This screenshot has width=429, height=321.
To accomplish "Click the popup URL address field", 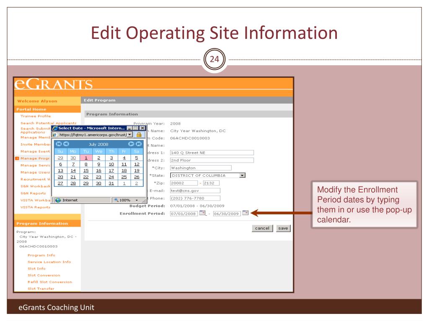I will [93, 135].
